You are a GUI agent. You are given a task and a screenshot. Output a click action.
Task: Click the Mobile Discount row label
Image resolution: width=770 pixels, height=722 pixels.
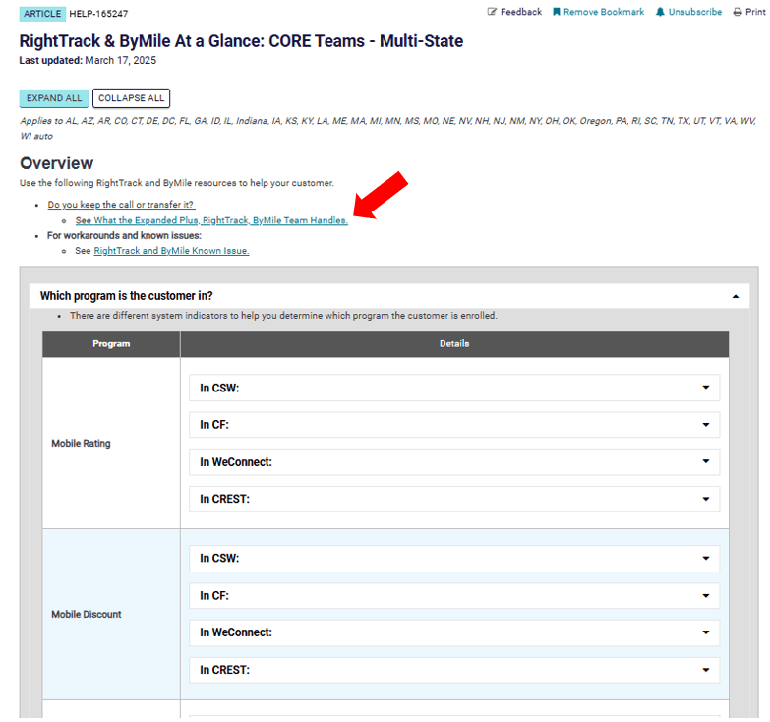(87, 614)
